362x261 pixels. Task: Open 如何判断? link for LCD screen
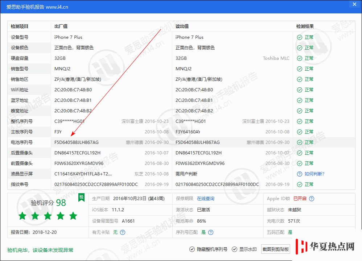(314, 174)
